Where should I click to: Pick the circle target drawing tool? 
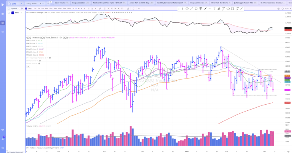pyautogui.click(x=187, y=9)
